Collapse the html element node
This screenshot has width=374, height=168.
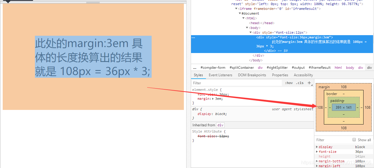[244, 18]
